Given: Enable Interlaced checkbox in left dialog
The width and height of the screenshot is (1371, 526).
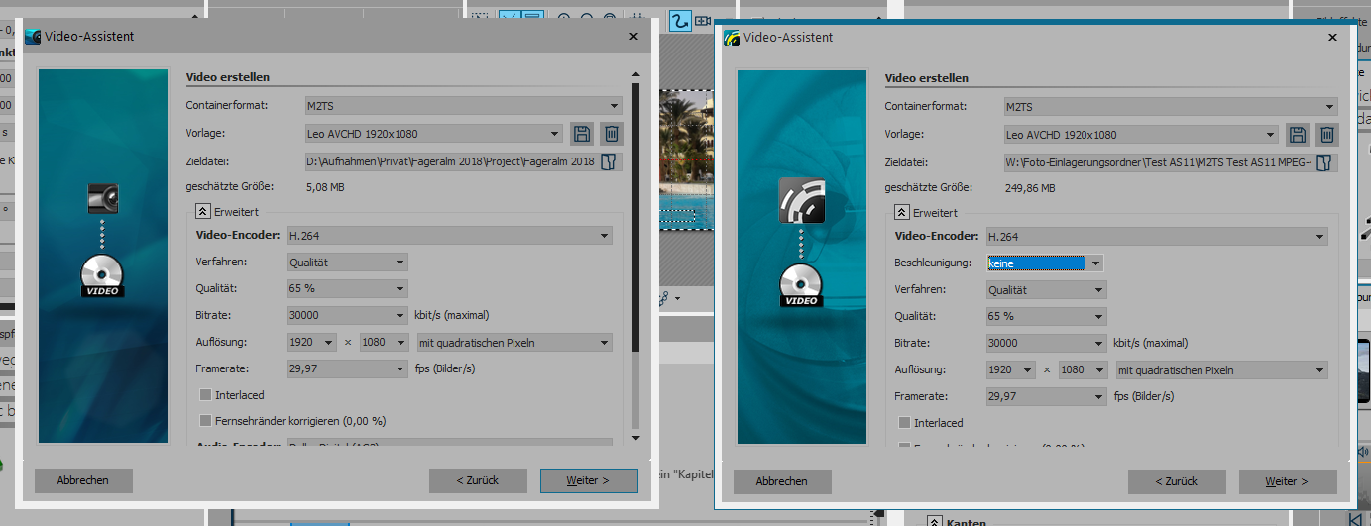Looking at the screenshot, I should (x=206, y=395).
